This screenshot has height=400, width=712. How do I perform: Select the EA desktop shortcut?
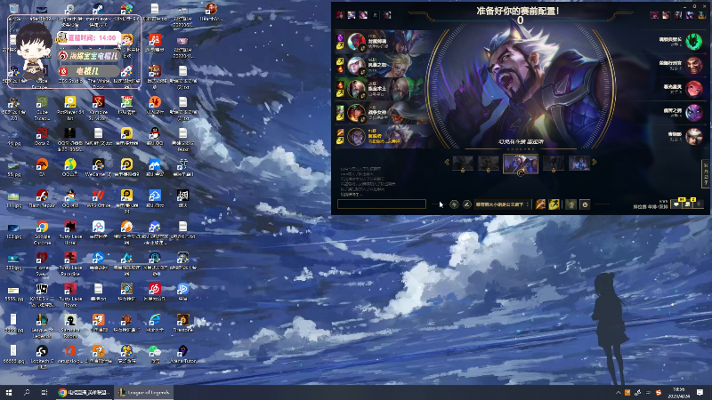point(42,167)
